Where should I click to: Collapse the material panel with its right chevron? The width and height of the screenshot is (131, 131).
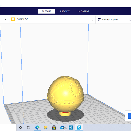[92, 20]
